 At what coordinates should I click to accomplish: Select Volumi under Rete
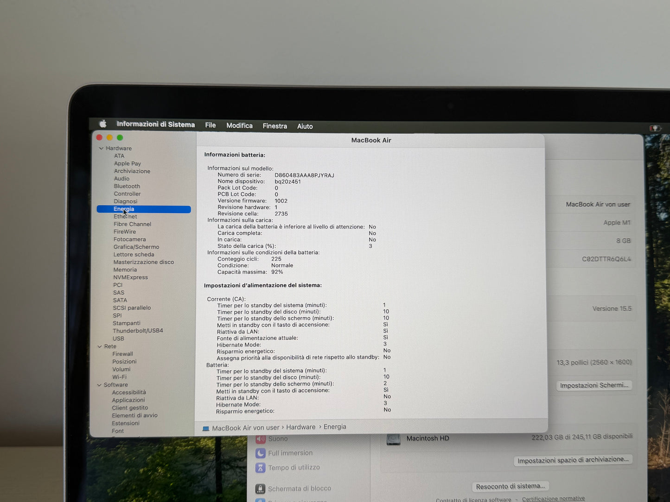(121, 370)
